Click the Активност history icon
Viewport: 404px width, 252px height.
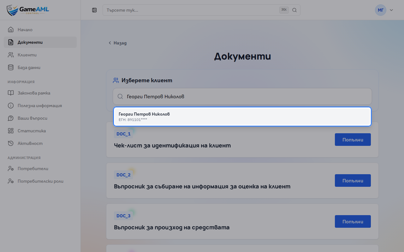click(11, 143)
